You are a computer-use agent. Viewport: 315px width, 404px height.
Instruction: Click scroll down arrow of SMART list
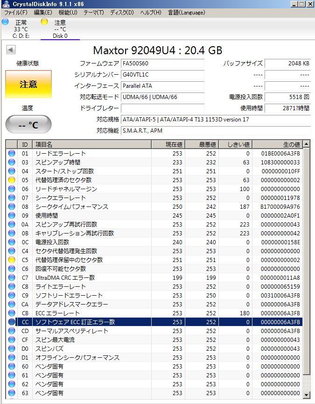pos(306,395)
